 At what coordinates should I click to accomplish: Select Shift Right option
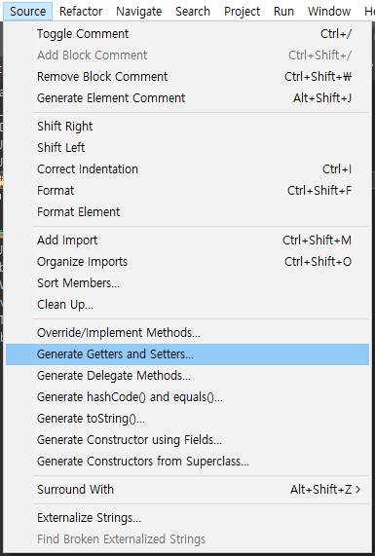tap(187, 127)
